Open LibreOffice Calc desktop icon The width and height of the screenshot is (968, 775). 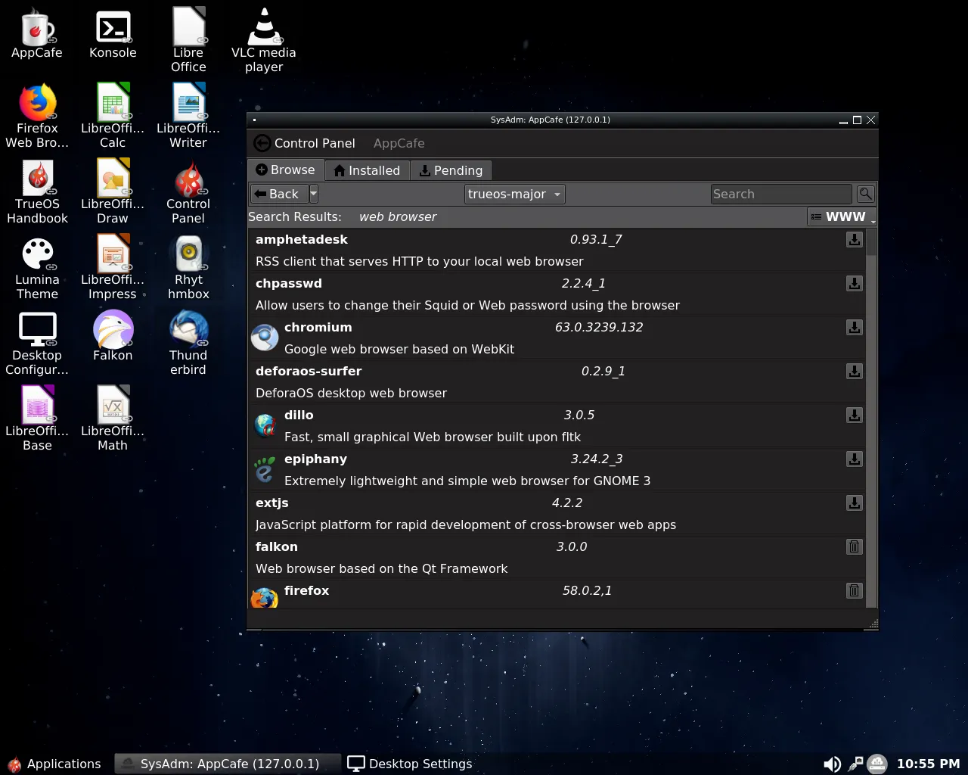113,116
